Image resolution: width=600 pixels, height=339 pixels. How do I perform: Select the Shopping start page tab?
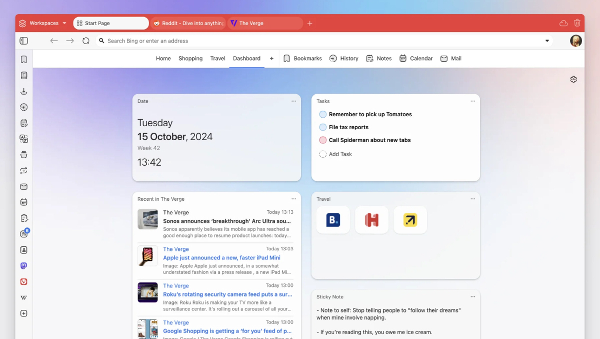click(190, 59)
